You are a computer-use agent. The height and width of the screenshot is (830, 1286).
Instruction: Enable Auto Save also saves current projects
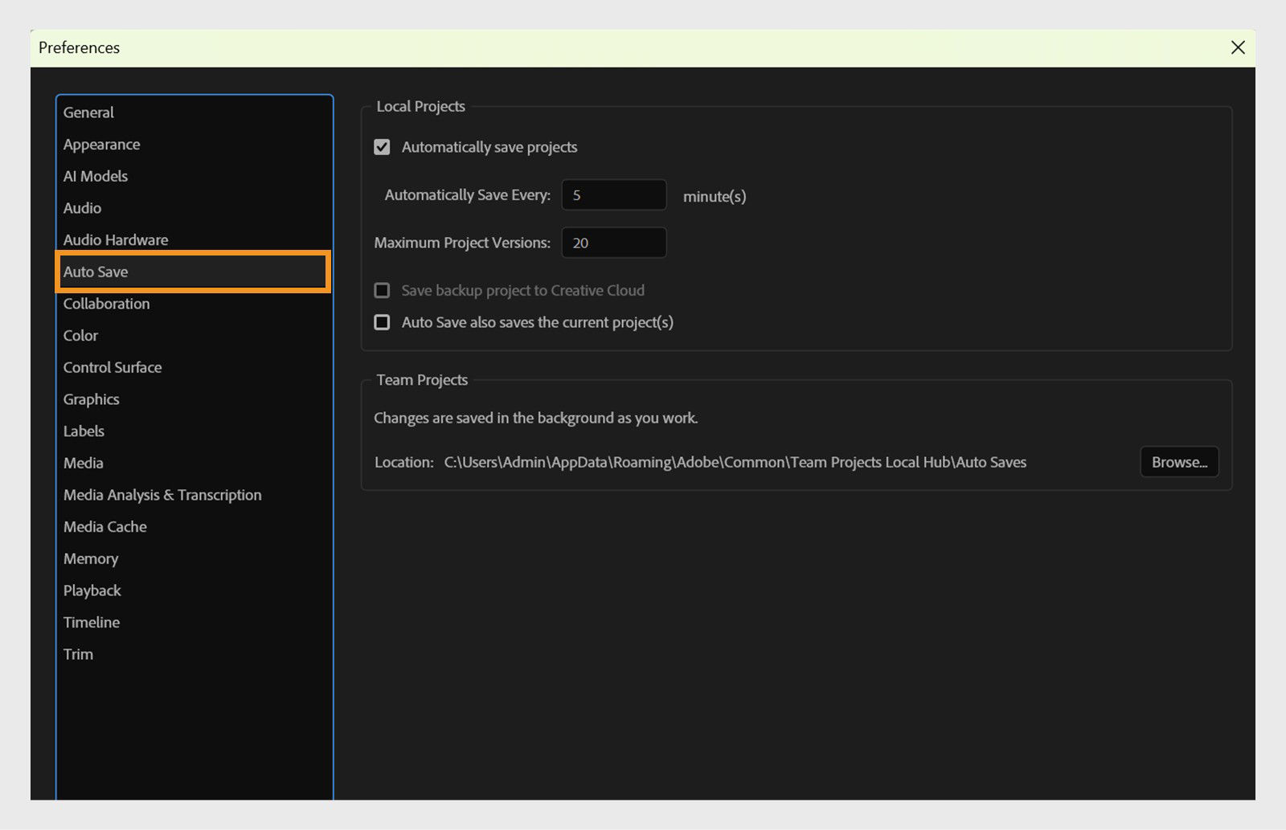click(383, 322)
